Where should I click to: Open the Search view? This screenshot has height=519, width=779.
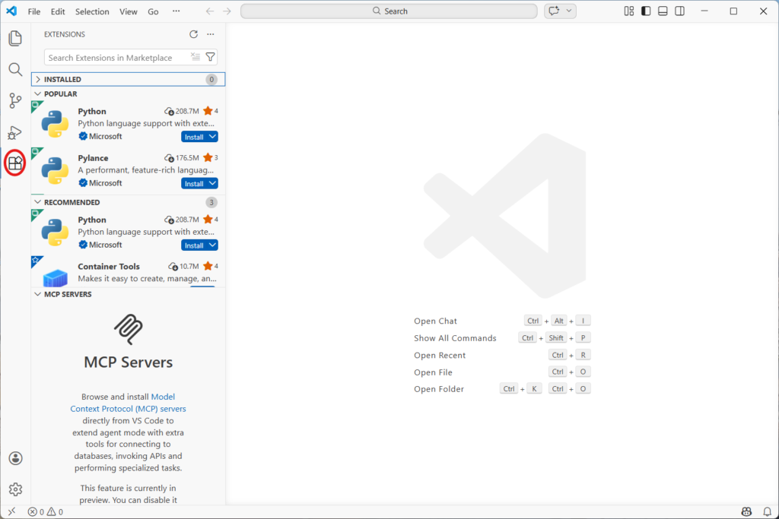15,69
